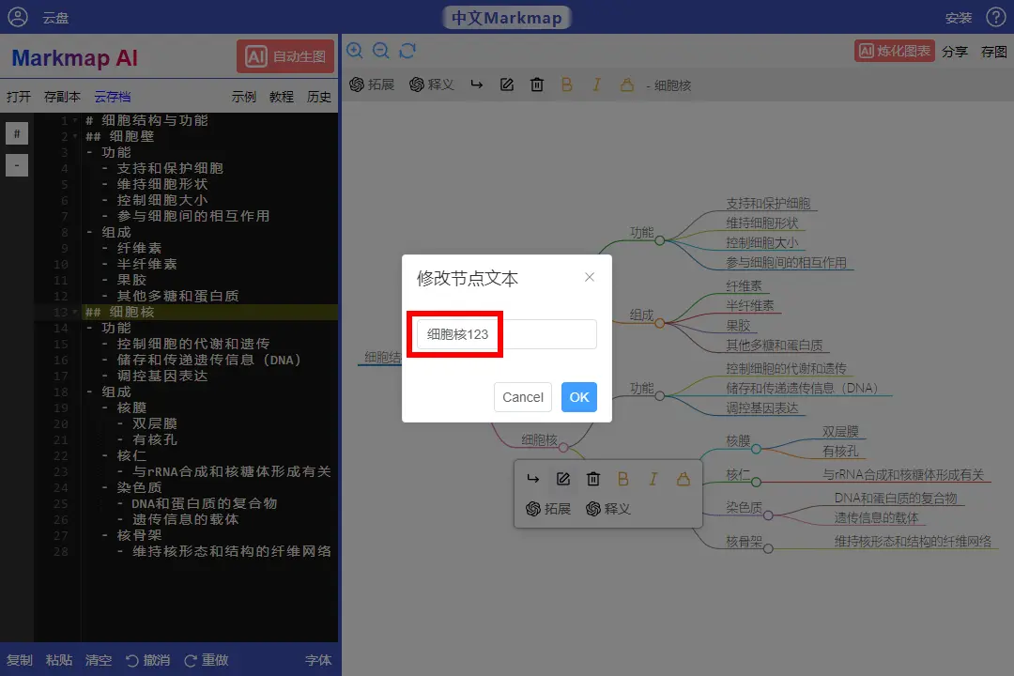The height and width of the screenshot is (676, 1014).
Task: Click italic I in floating toolbar
Action: point(653,479)
